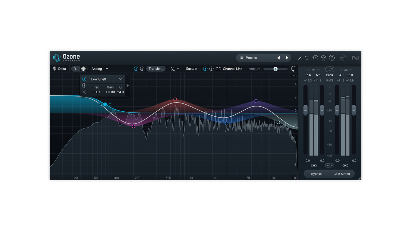Open the settings gear icon
This screenshot has height=231, width=411.
[324, 58]
